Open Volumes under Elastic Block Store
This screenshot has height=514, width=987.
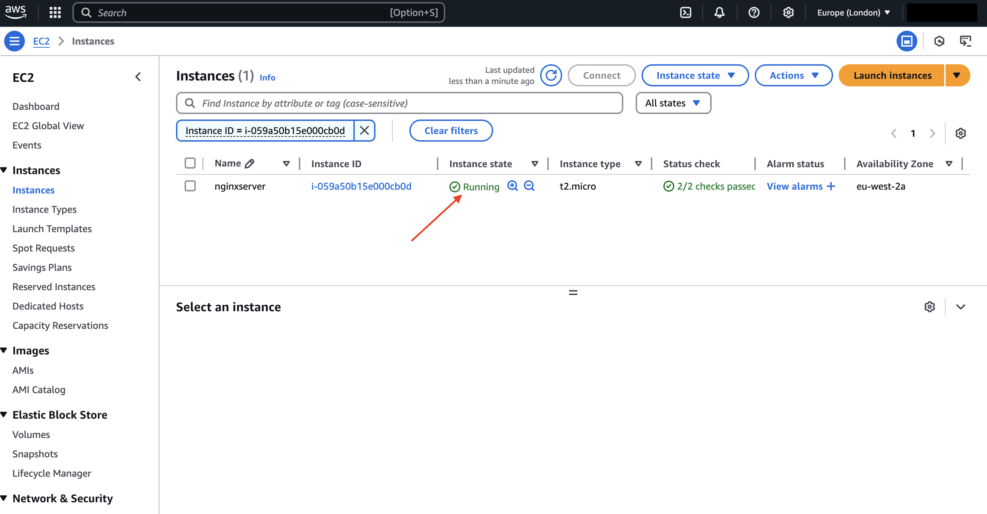click(31, 434)
